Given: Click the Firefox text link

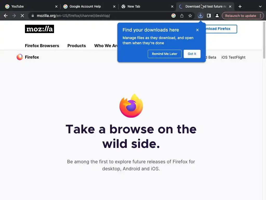Looking at the screenshot, I should (32, 57).
